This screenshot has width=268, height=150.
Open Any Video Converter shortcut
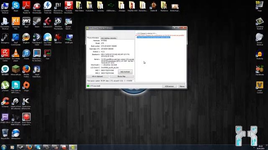(x=47, y=39)
